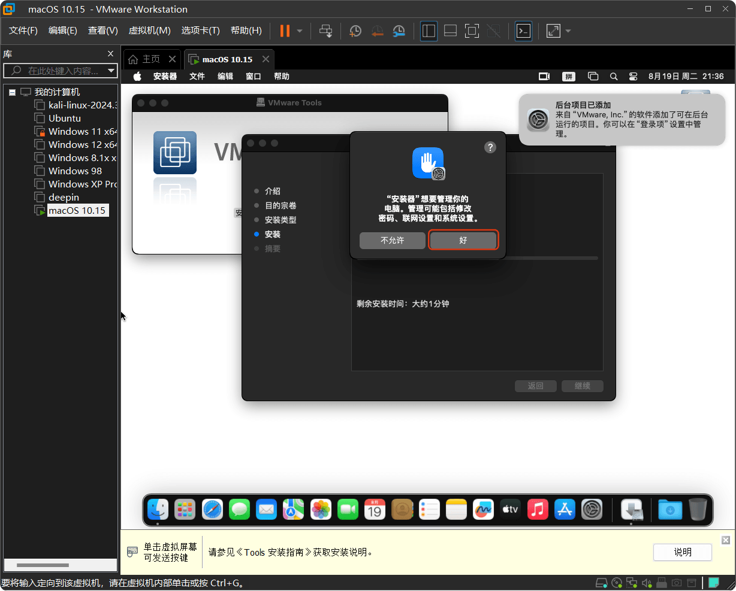Click the send Ctrl+Alt+Del toolbar icon

325,31
